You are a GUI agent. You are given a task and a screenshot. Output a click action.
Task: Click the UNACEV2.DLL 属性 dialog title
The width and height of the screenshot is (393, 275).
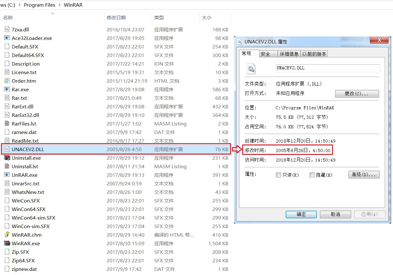click(266, 42)
